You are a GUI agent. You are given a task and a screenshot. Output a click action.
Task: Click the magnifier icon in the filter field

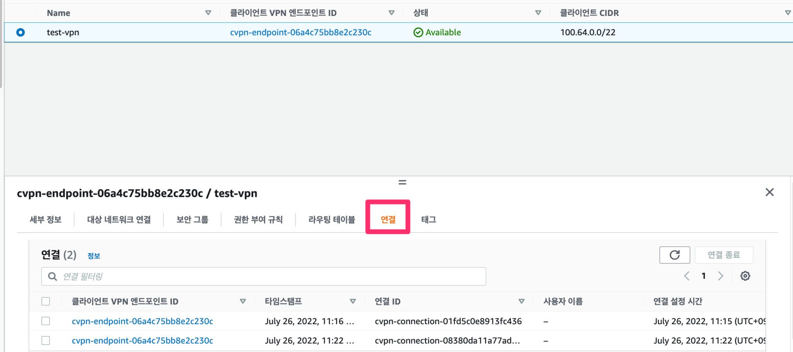pos(52,276)
